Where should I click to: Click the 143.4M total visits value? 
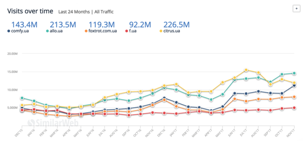coord(24,25)
